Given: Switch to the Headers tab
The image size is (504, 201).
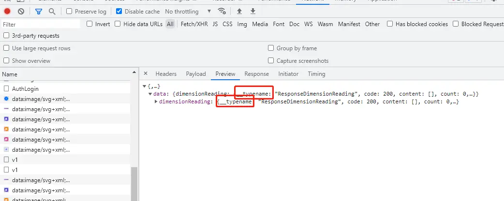Looking at the screenshot, I should point(165,74).
